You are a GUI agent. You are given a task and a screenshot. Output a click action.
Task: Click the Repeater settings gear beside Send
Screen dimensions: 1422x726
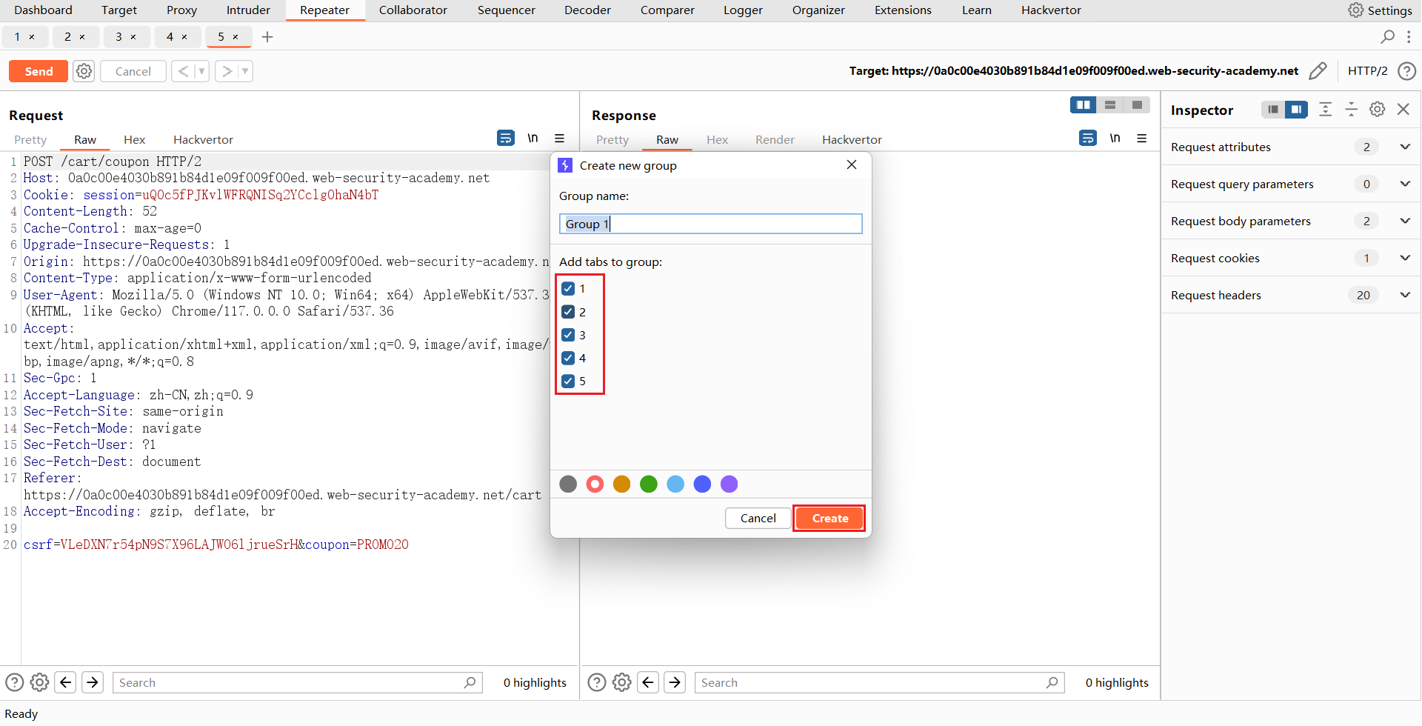point(84,71)
